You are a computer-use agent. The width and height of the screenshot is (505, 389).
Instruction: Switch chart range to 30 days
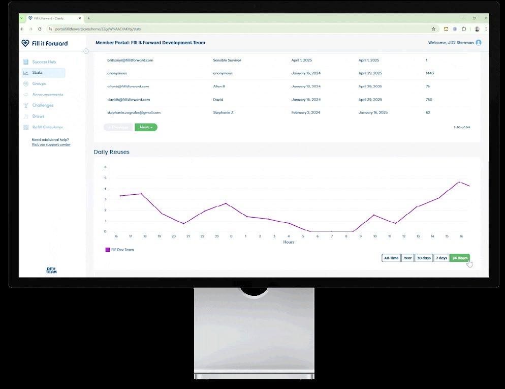pos(424,258)
